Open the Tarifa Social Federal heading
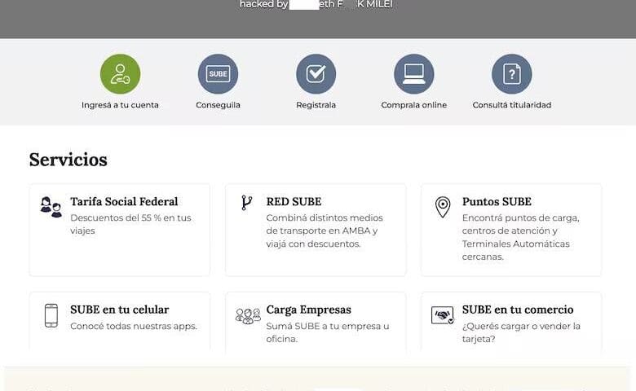Image resolution: width=636 pixels, height=391 pixels. 124,202
